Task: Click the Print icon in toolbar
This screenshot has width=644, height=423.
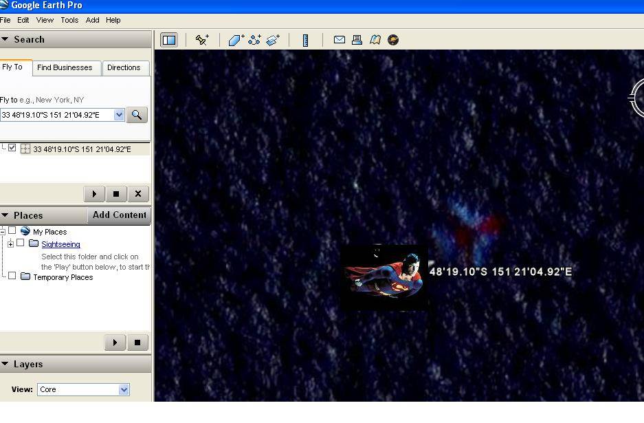Action: pyautogui.click(x=357, y=40)
